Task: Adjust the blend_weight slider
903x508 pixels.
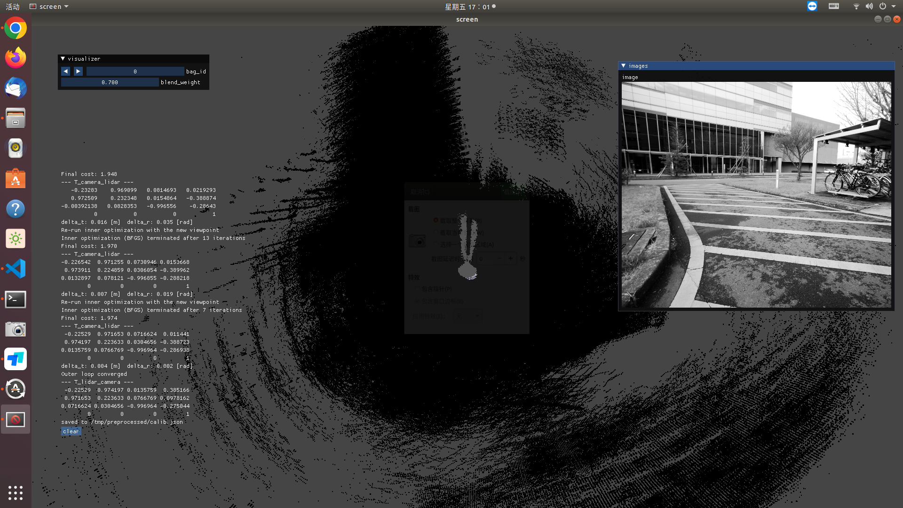Action: pos(109,82)
